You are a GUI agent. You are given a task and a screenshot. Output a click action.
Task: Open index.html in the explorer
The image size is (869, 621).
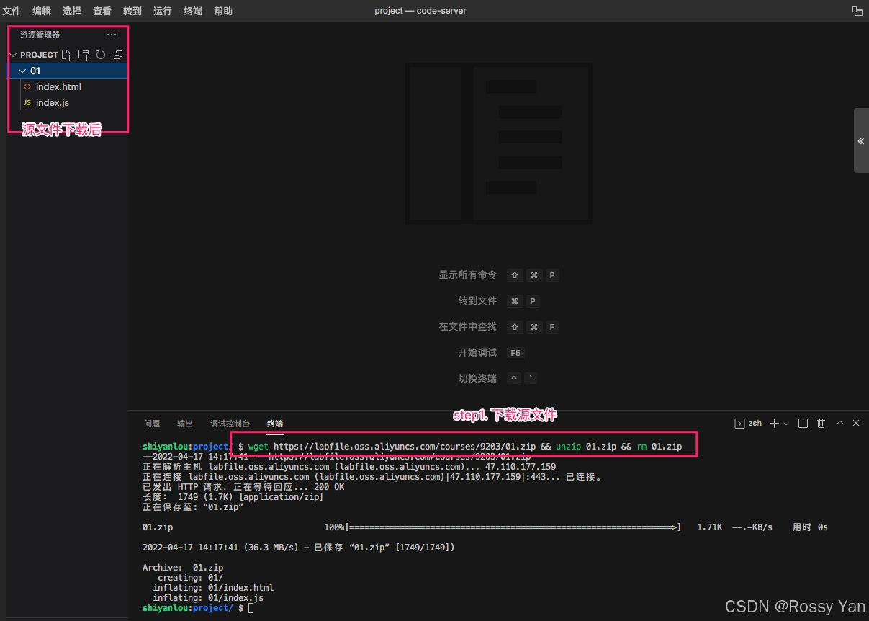[58, 86]
